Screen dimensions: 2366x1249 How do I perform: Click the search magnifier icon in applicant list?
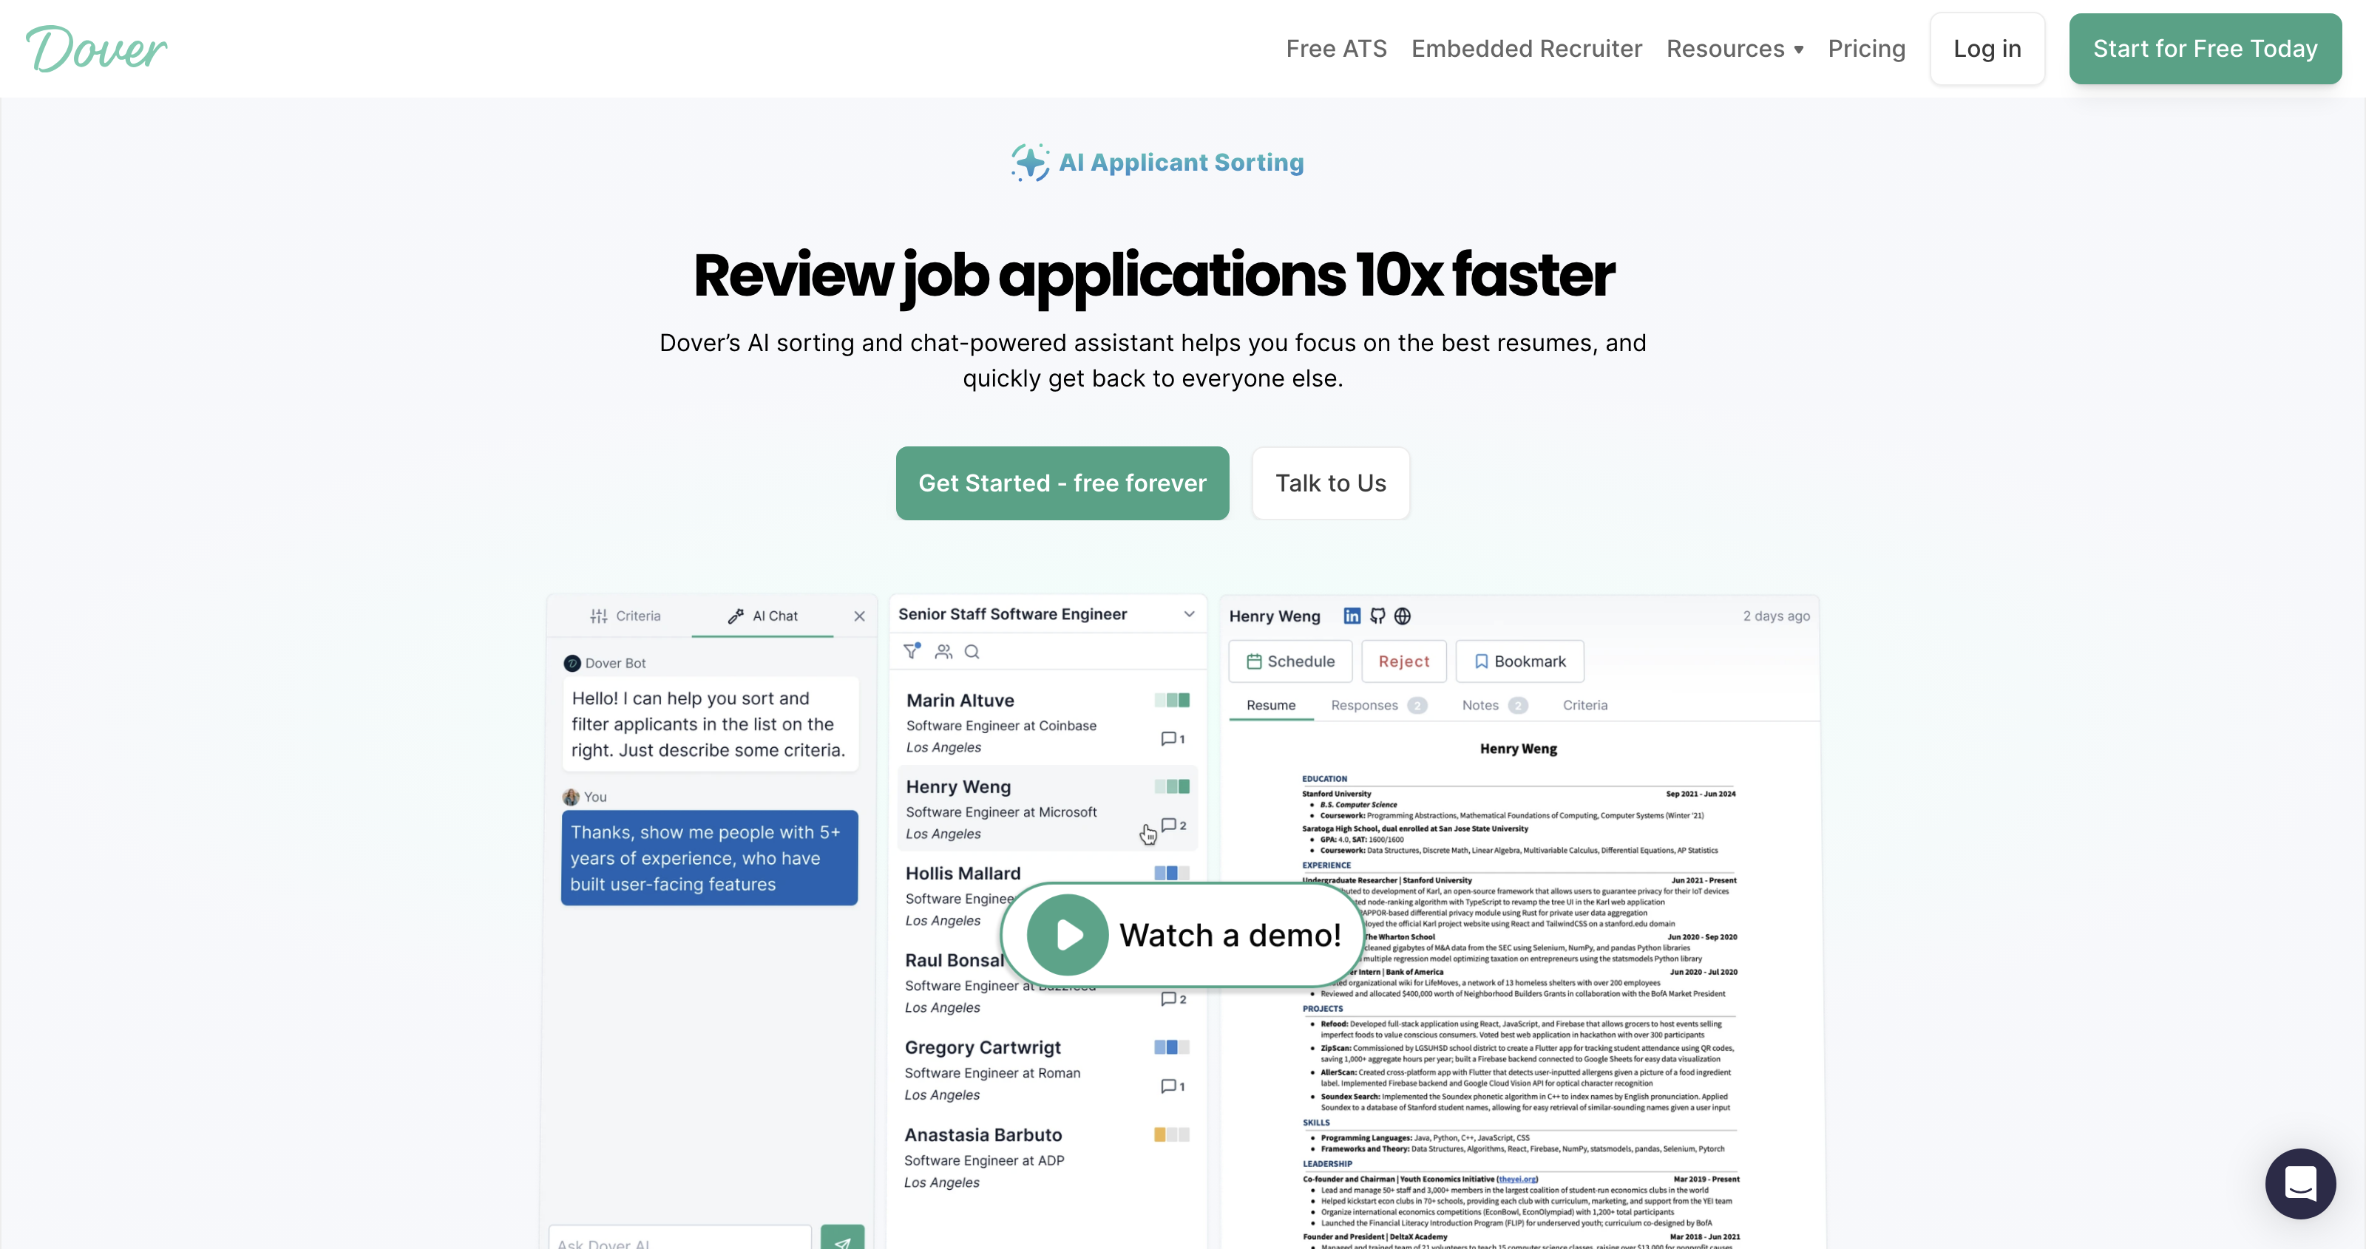tap(972, 651)
